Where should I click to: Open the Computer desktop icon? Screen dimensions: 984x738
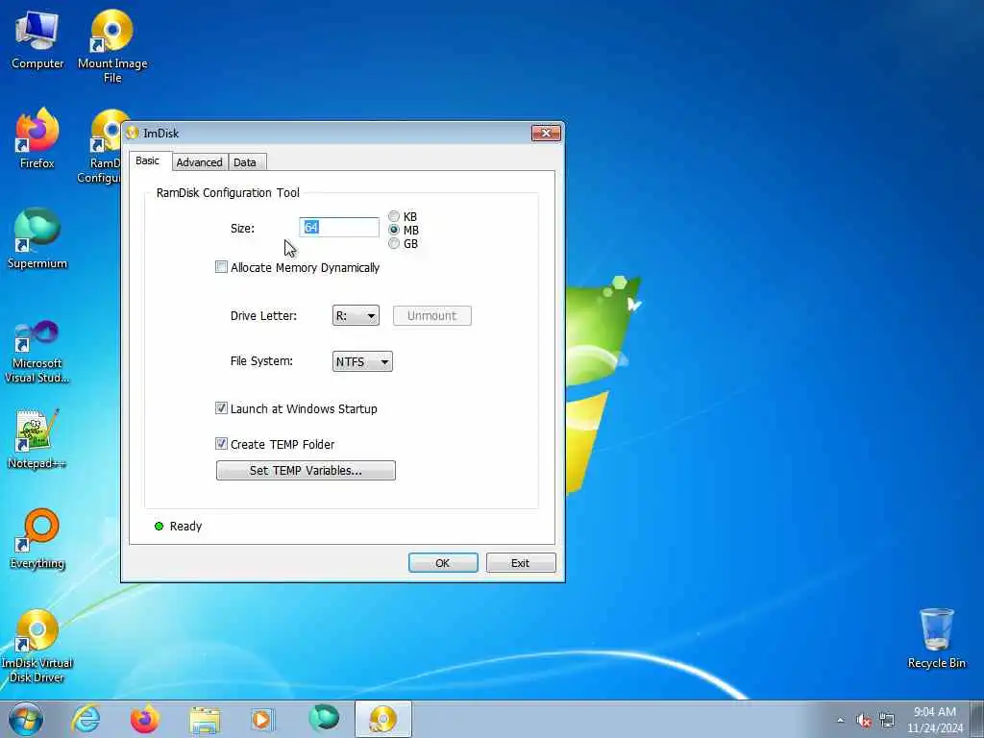tap(37, 39)
